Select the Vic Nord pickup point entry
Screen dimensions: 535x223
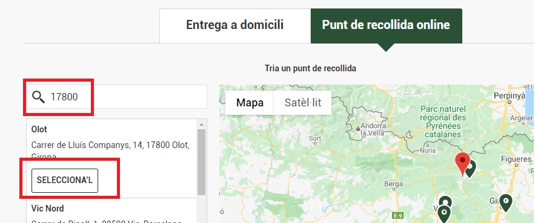coord(111,211)
